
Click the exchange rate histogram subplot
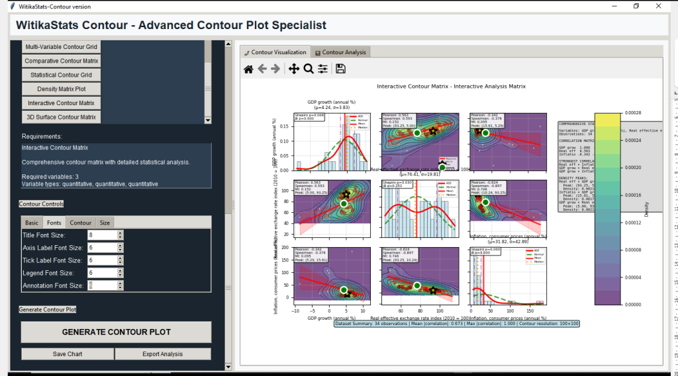click(420, 209)
